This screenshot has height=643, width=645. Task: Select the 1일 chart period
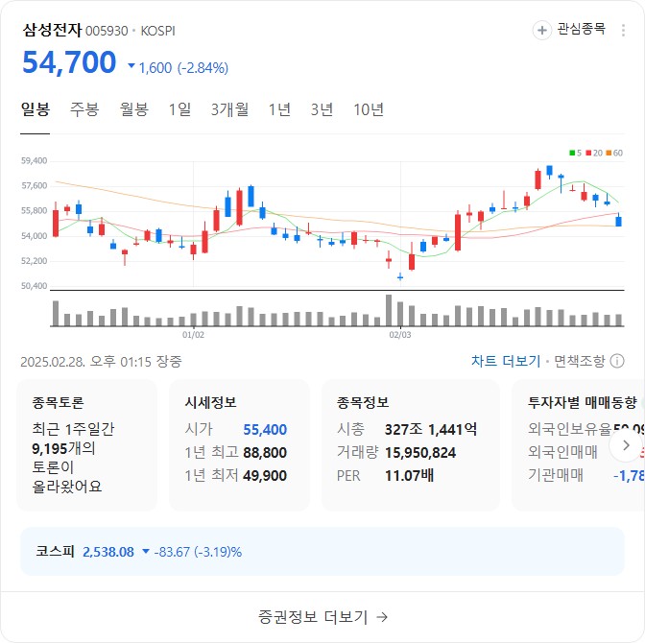pos(179,109)
